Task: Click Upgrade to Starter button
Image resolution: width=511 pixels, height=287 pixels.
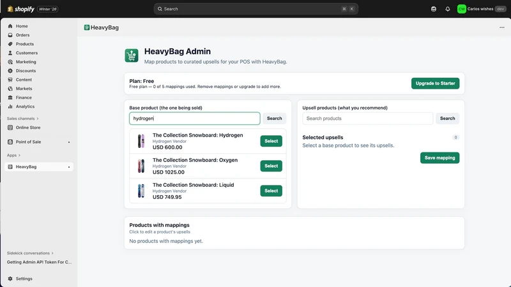Action: 435,84
